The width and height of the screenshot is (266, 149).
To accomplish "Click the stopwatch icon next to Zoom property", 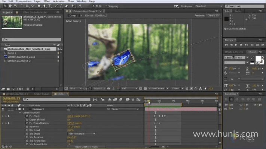I will point(27,116).
